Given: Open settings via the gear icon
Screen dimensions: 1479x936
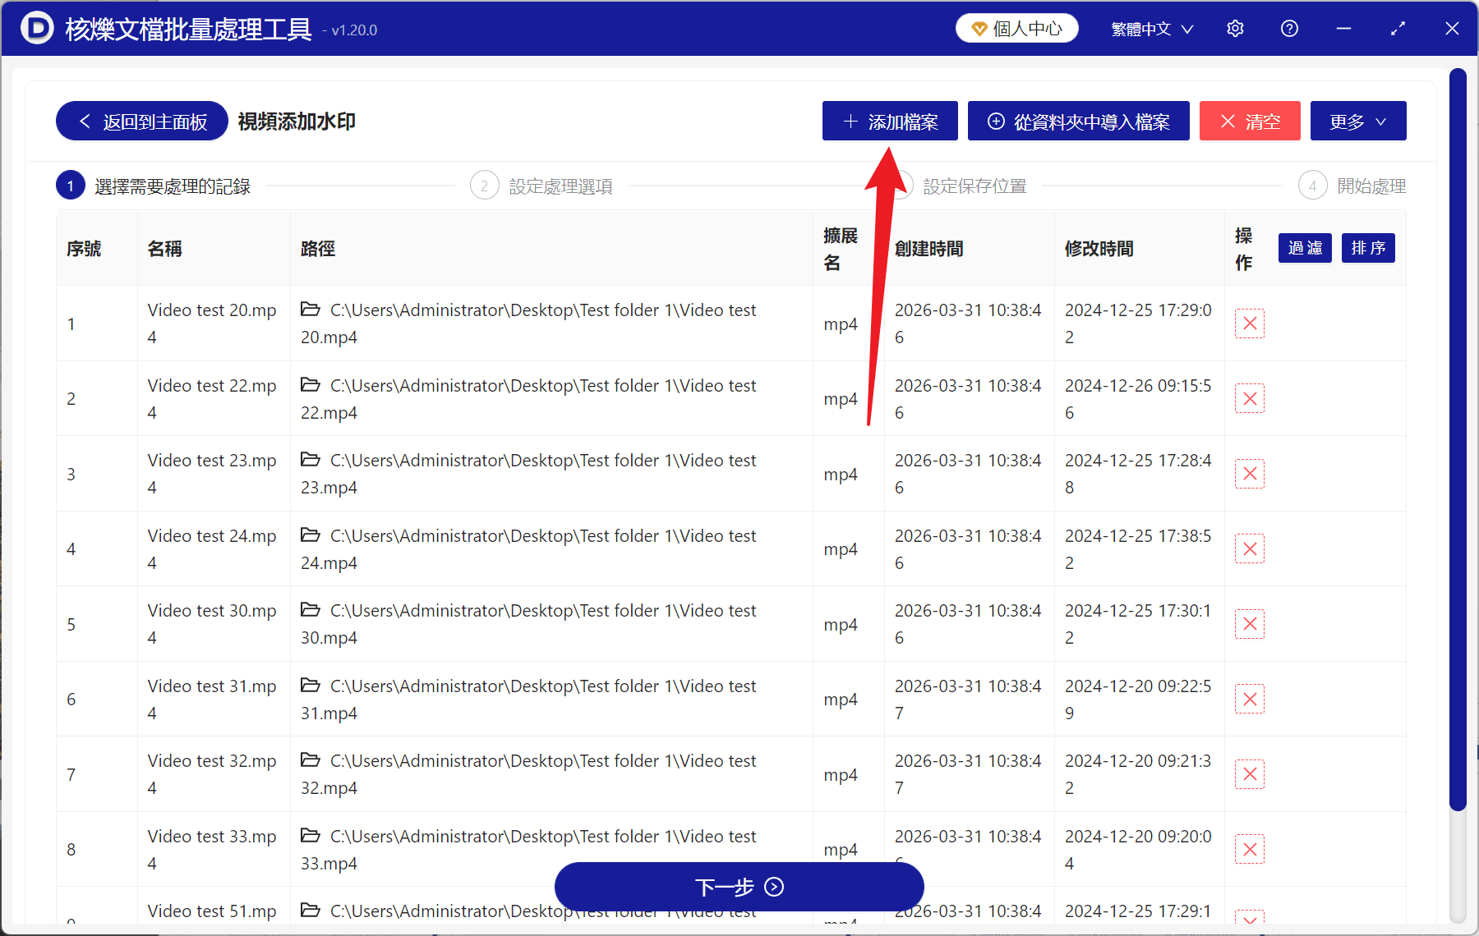Looking at the screenshot, I should (1235, 28).
